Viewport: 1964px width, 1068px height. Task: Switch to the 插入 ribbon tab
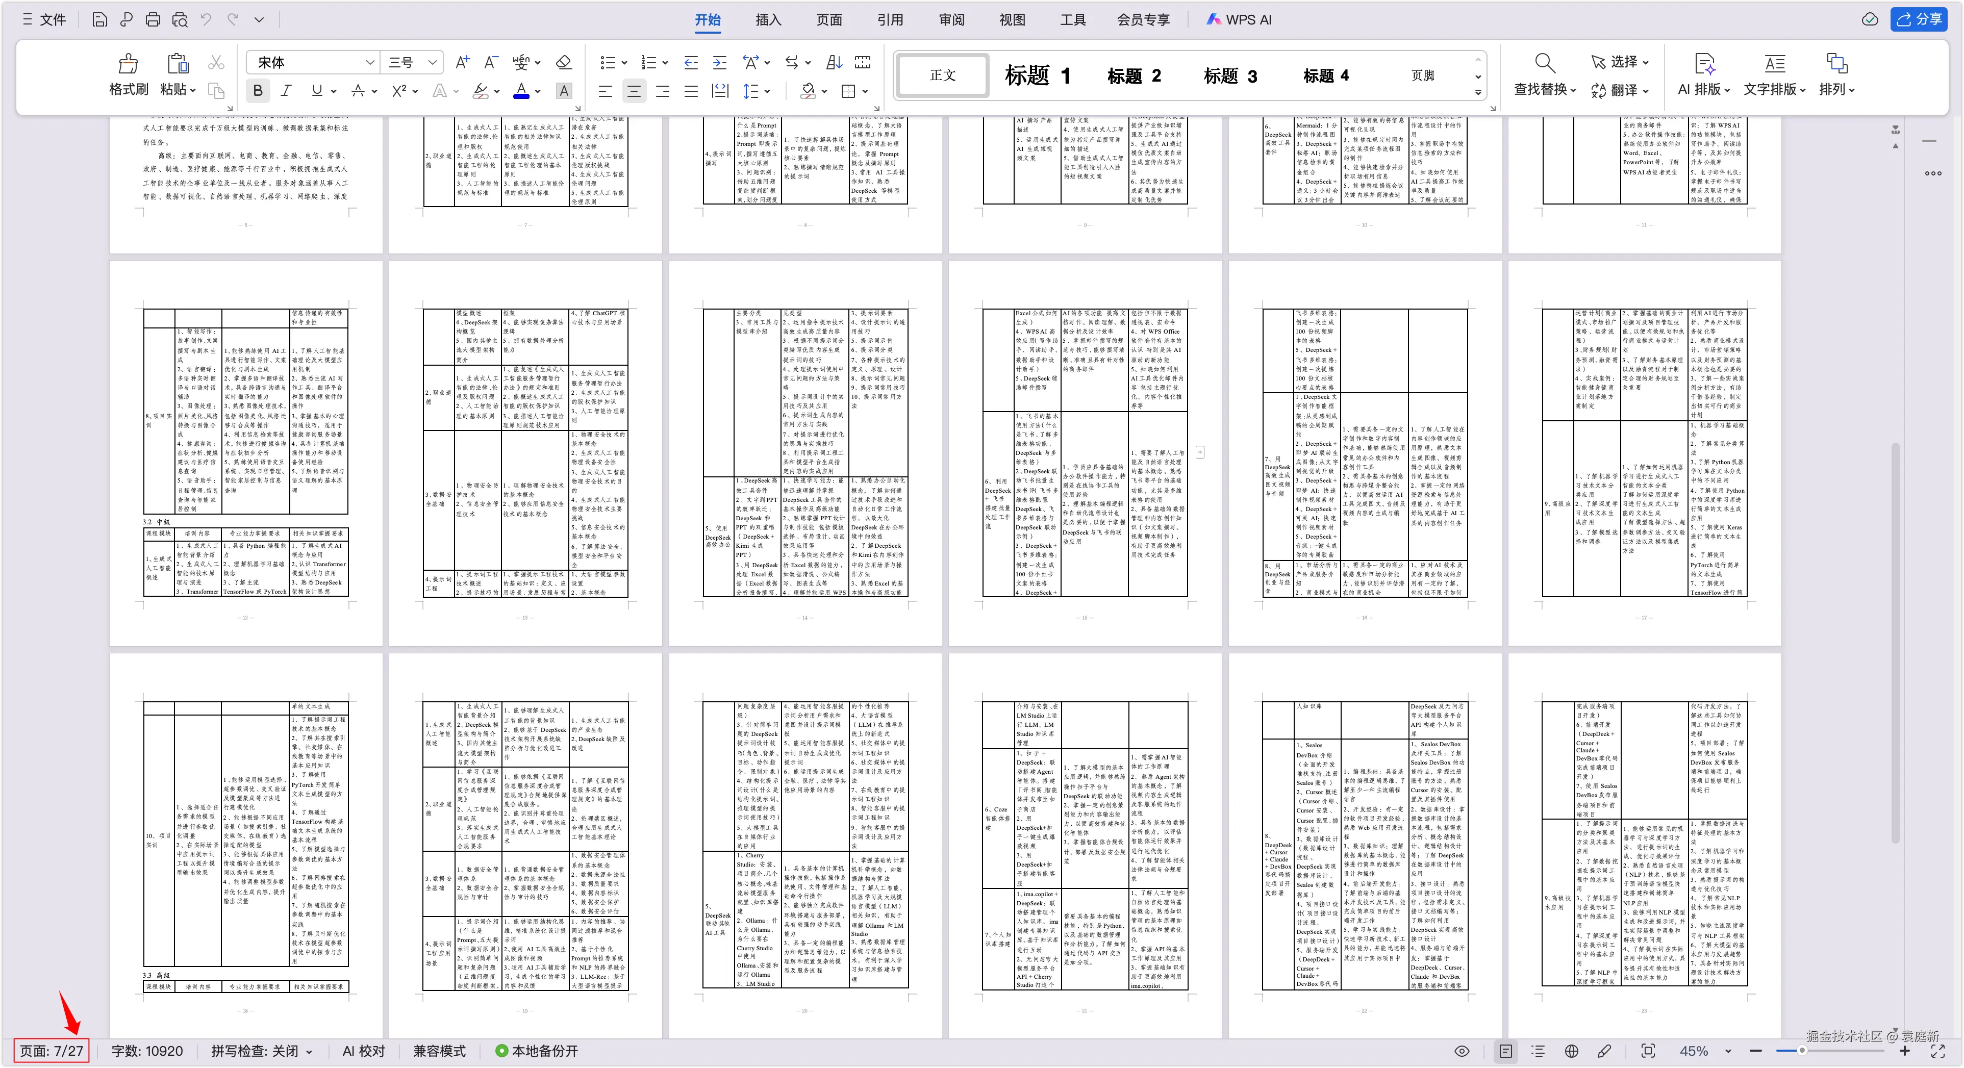(768, 20)
